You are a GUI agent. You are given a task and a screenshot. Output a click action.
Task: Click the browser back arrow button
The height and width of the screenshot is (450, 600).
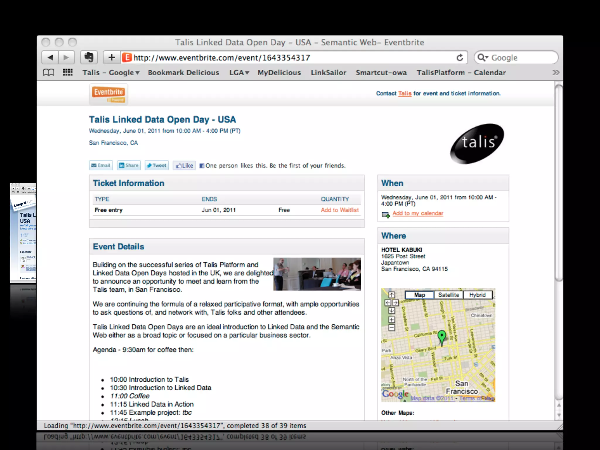coord(50,57)
